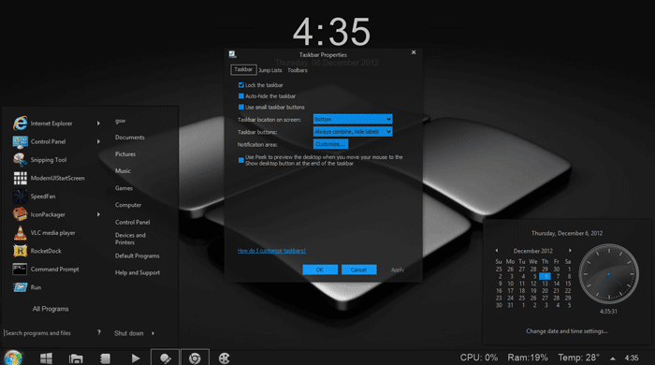655x365 pixels.
Task: Click the Taskbar Properties taskbar button
Action: 165,358
